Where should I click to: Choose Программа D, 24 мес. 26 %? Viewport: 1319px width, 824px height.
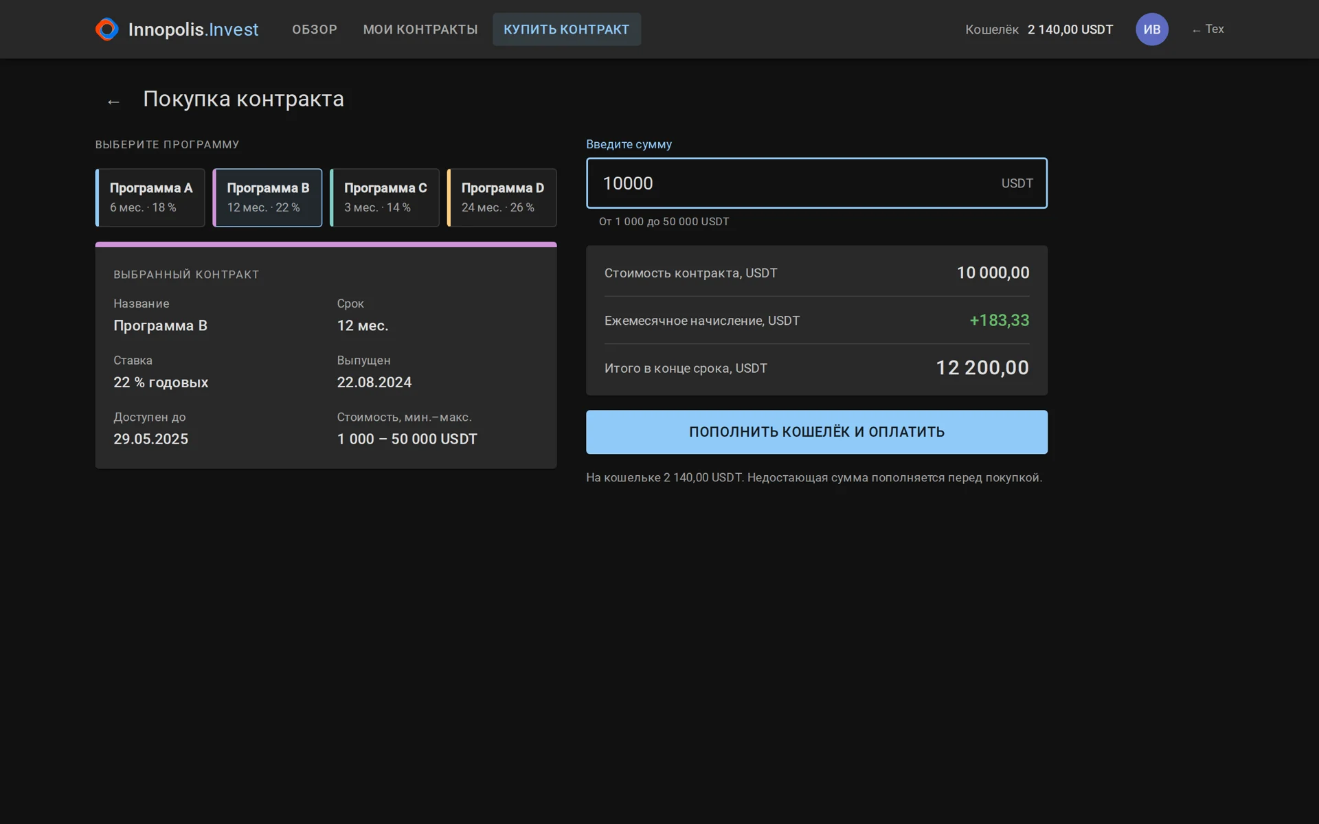point(502,198)
